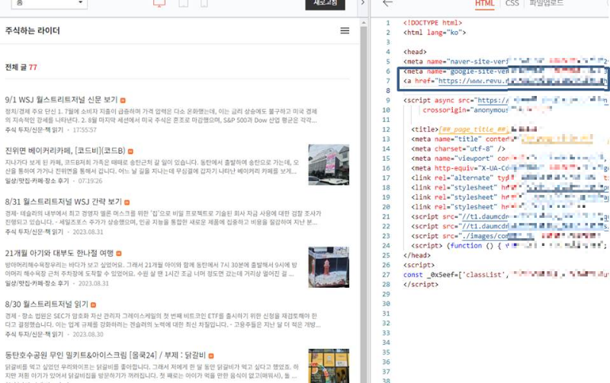
Task: Click category 주식 투자/신문·책 읽기 under 9/1 post
Action: (x=34, y=129)
